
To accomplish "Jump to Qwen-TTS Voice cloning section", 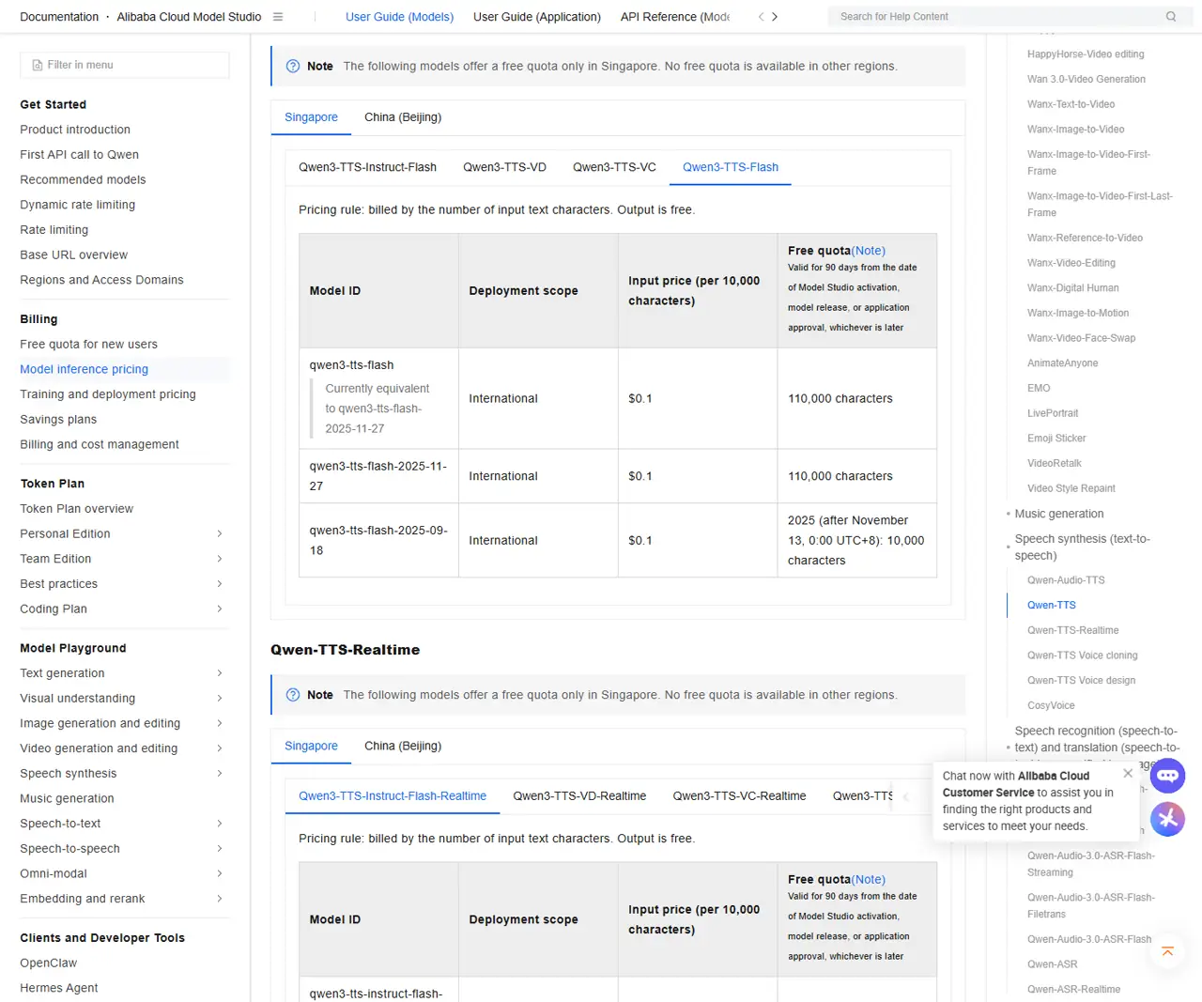I will [x=1082, y=655].
